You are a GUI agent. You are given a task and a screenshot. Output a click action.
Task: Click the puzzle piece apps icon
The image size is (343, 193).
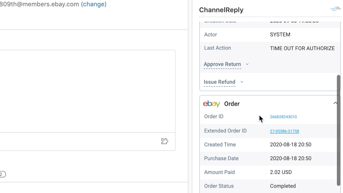[x=164, y=141]
